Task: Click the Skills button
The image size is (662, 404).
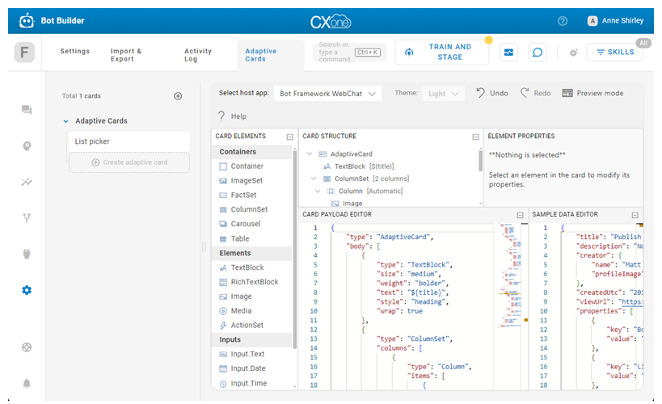Action: pos(614,53)
